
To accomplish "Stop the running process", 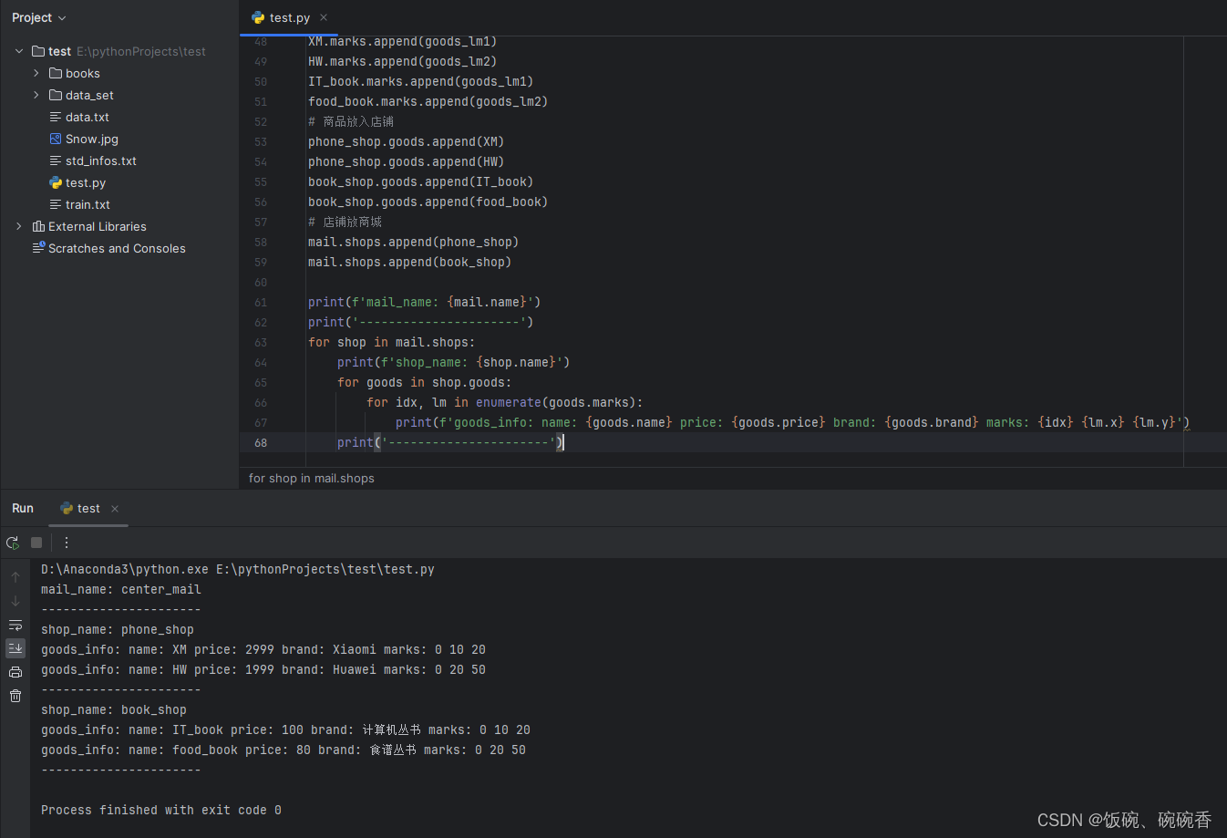I will coord(36,543).
